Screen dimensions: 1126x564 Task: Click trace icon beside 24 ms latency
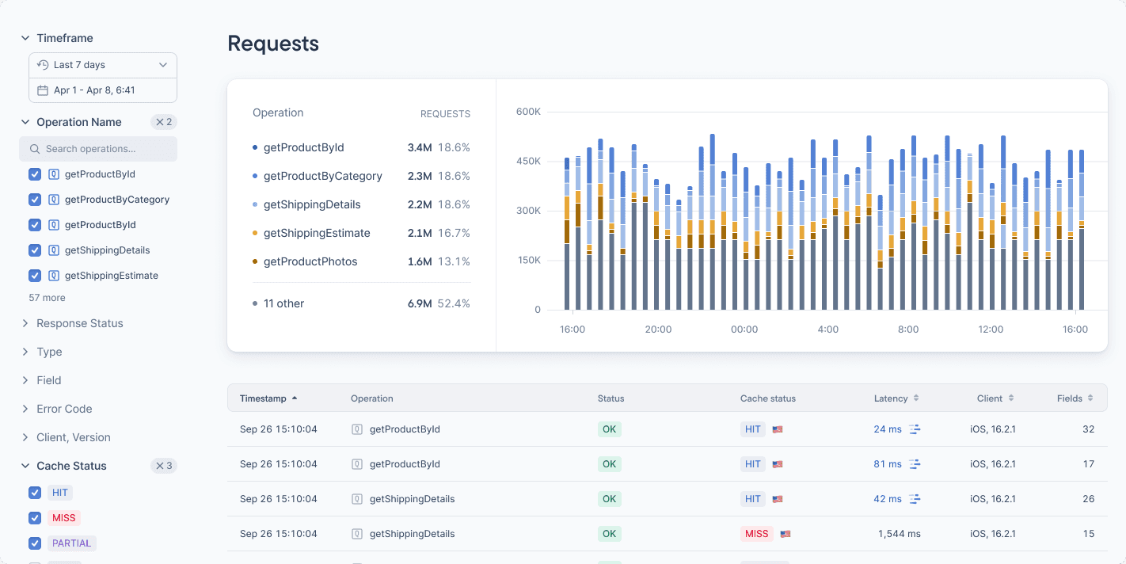click(915, 429)
